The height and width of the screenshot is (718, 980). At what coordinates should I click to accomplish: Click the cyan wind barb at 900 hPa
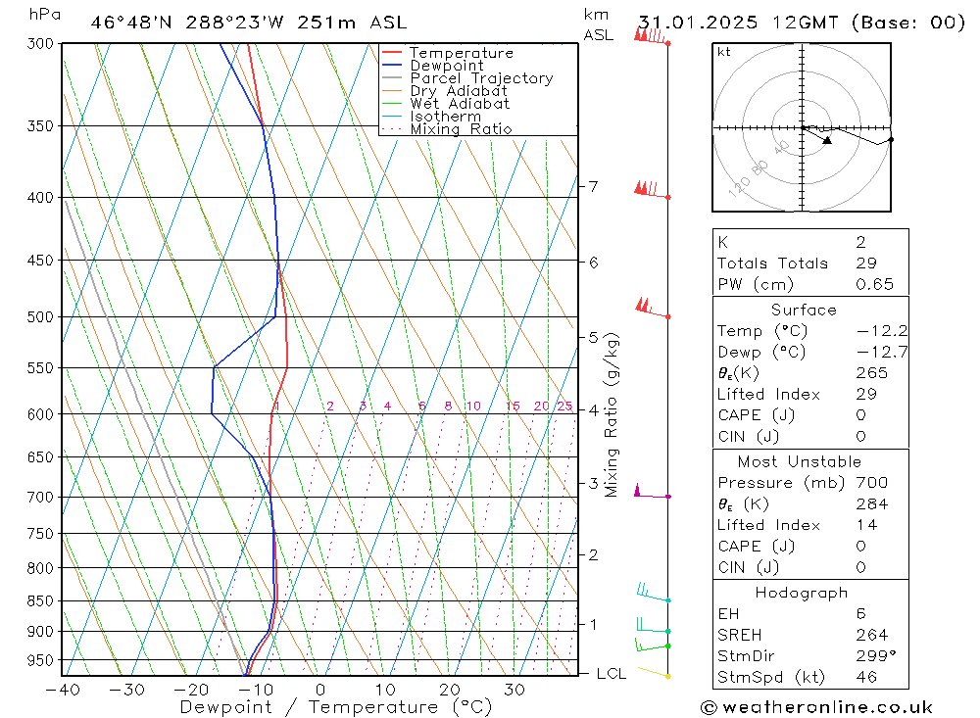653,625
